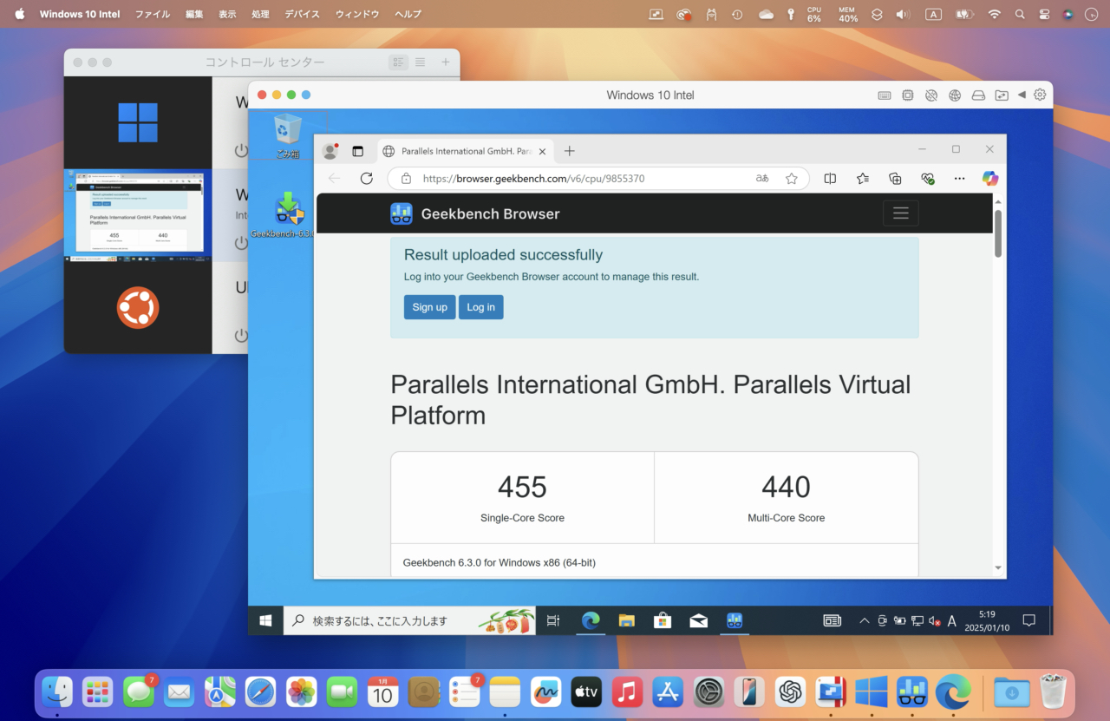Open Edge favorites list
Viewport: 1110px width, 721px height.
[862, 178]
